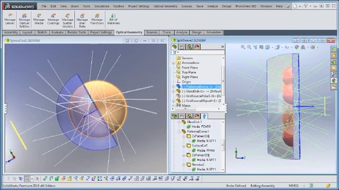The height and width of the screenshot is (190, 339).
Task: Click MMGS unit system in status bar
Action: (293, 185)
